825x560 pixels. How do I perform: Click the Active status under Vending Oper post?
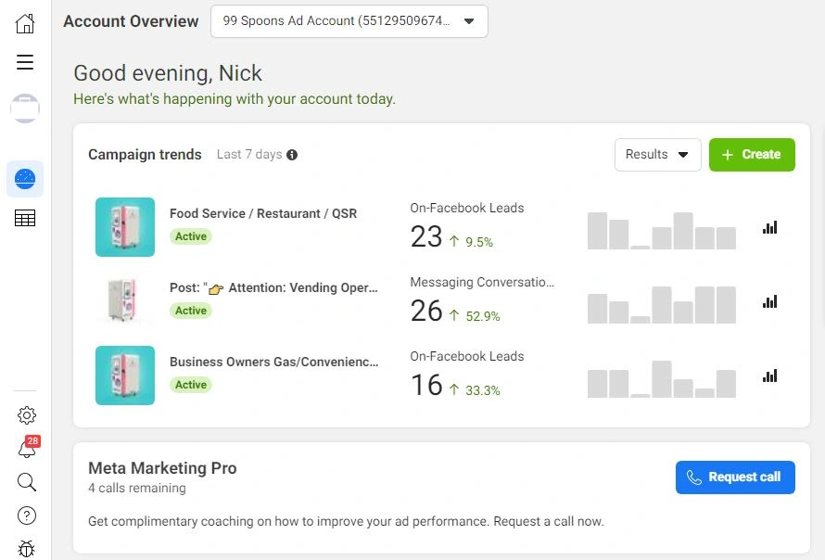pyautogui.click(x=190, y=311)
